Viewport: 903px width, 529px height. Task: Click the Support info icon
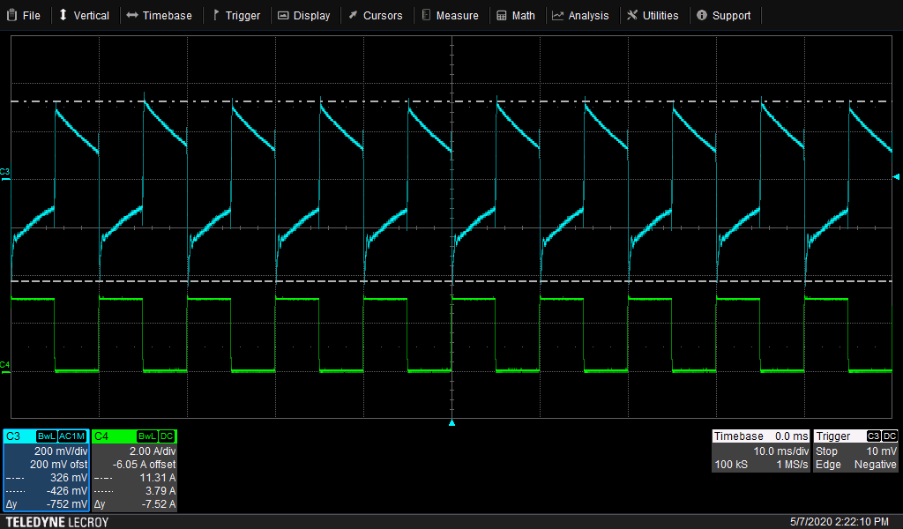(702, 14)
